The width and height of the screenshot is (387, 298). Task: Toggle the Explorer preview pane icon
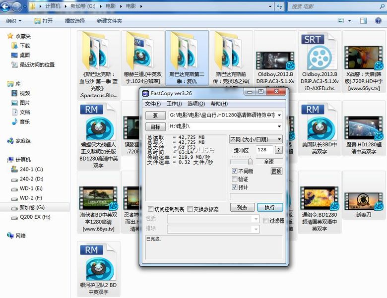pos(363,21)
